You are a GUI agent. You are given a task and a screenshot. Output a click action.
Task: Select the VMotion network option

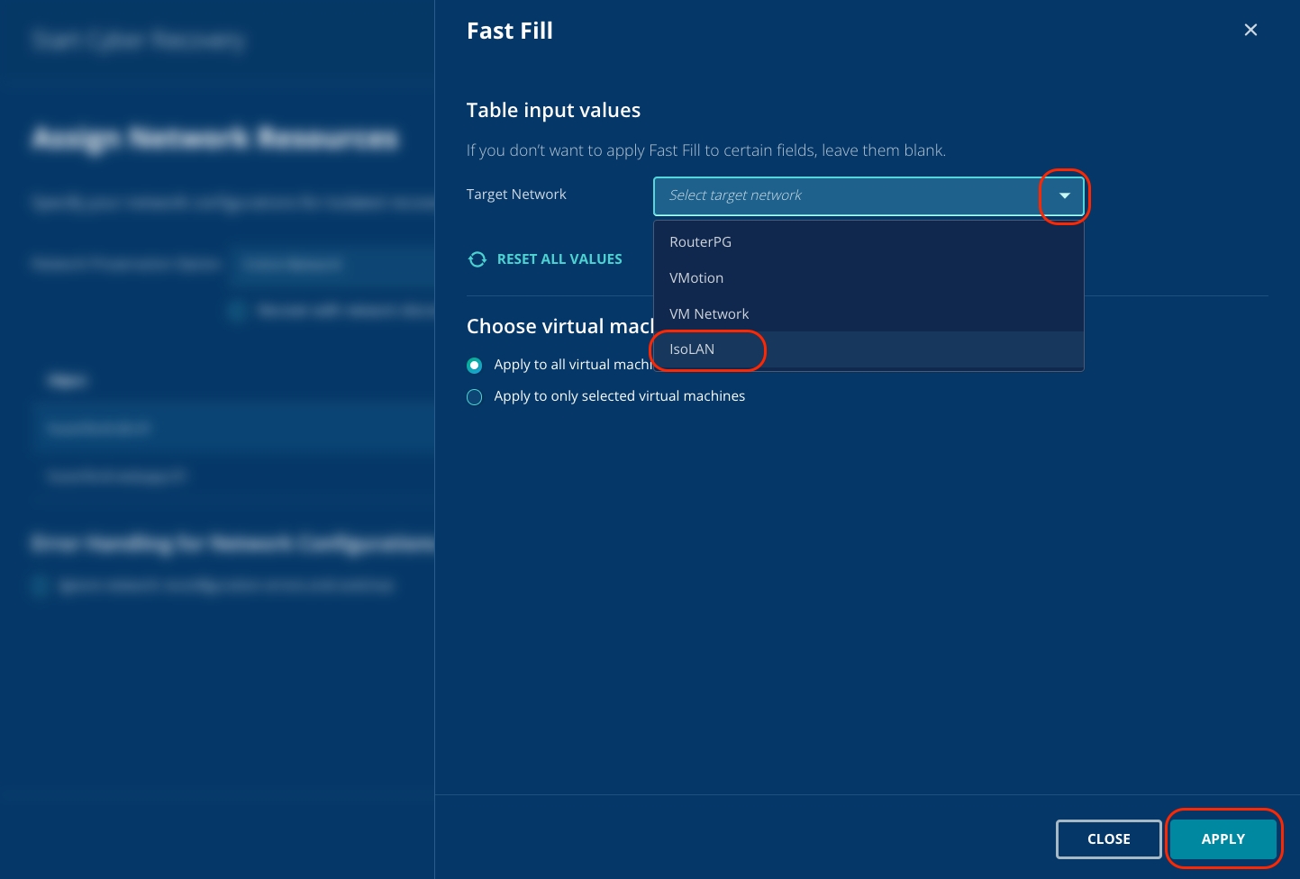tap(696, 278)
